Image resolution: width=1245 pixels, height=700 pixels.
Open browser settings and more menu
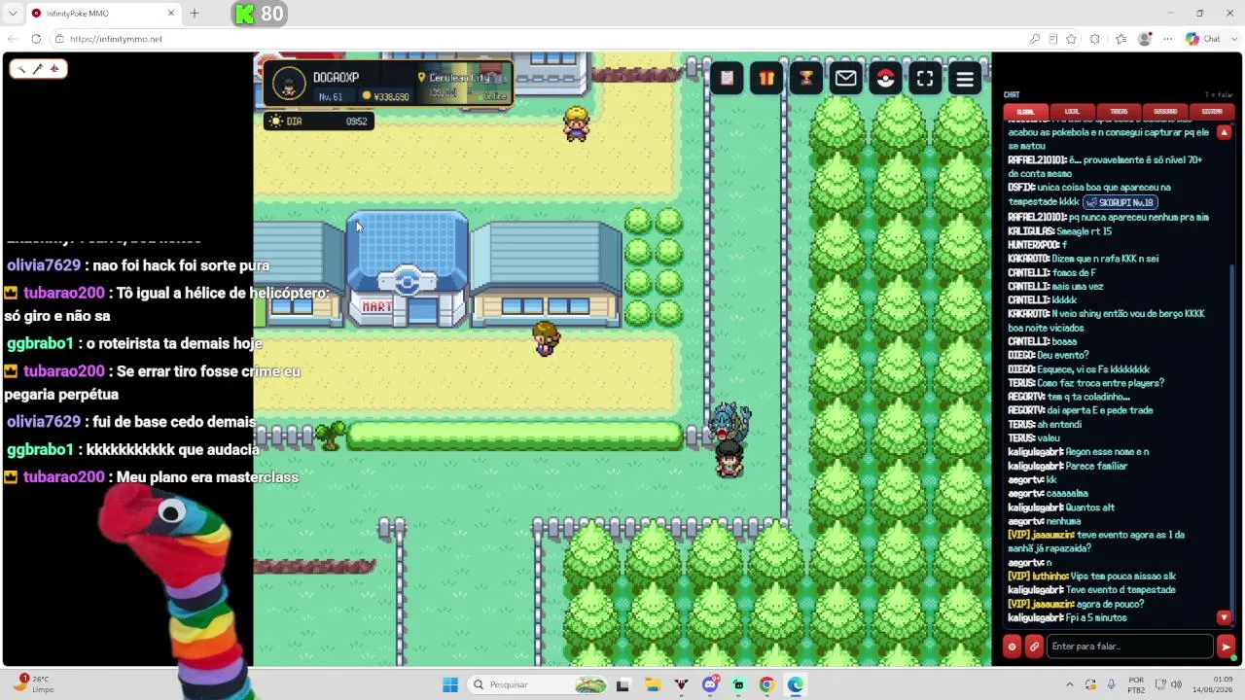[1167, 39]
